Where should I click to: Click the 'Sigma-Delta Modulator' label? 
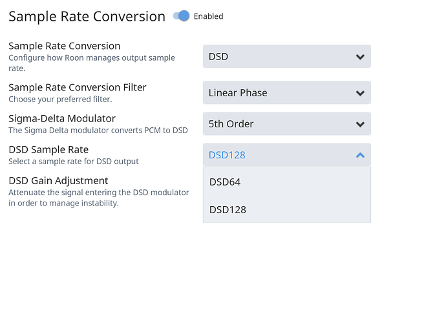point(62,118)
